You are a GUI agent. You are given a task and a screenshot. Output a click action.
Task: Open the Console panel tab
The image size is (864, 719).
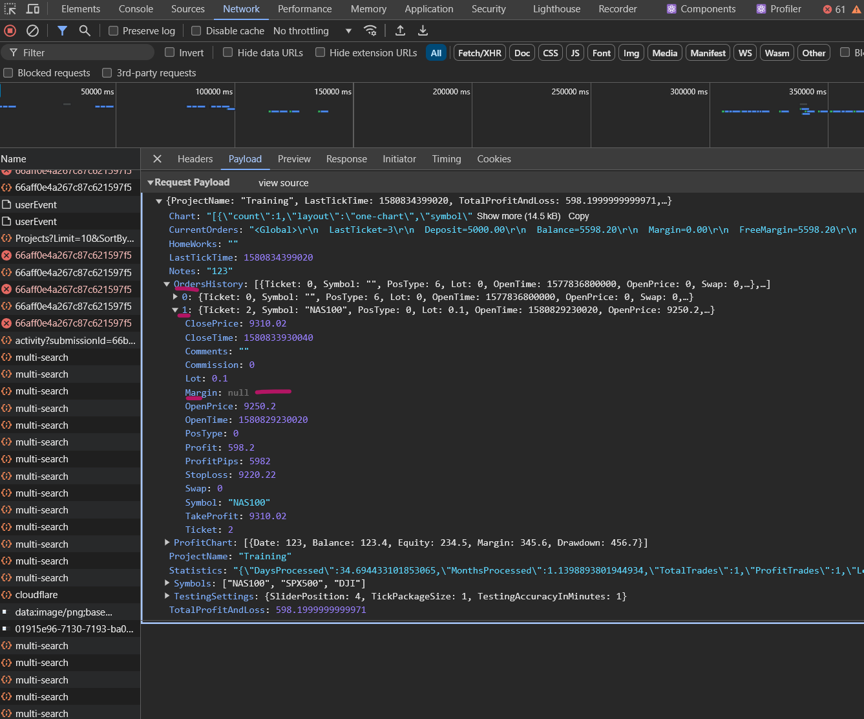(136, 9)
